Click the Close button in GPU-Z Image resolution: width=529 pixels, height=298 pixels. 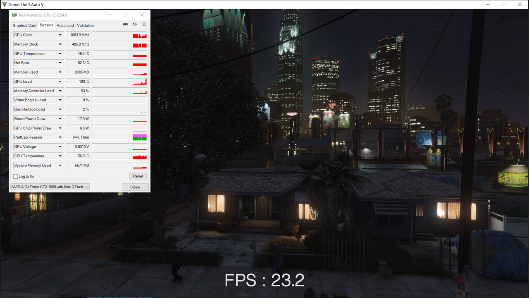pos(135,187)
